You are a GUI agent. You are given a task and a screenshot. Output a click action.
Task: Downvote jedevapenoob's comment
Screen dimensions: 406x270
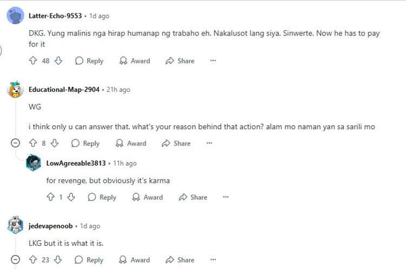point(58,260)
